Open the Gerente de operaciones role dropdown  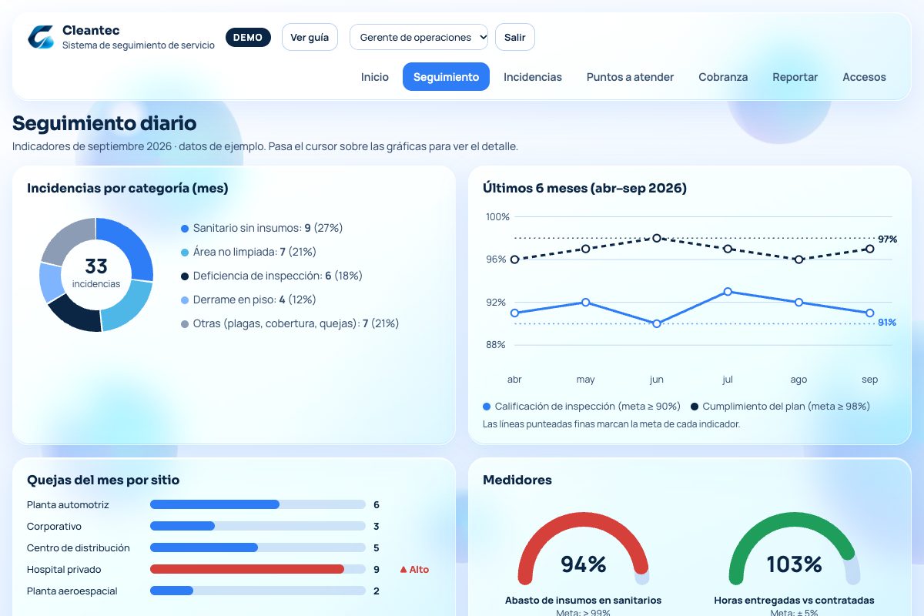tap(419, 37)
